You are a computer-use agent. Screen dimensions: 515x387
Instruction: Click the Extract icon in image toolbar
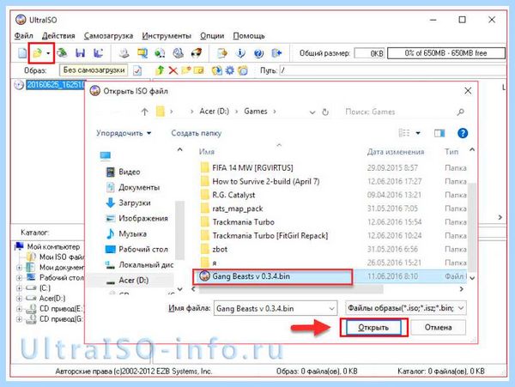[217, 70]
